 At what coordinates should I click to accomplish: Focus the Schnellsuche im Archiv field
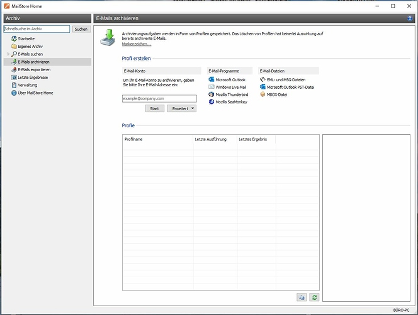[37, 29]
